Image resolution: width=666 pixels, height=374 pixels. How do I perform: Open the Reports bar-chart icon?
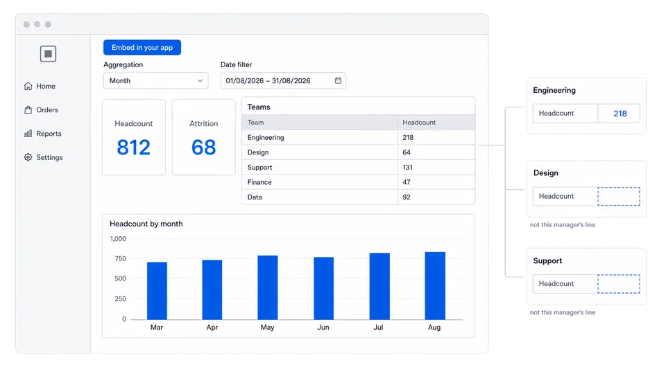tap(28, 134)
